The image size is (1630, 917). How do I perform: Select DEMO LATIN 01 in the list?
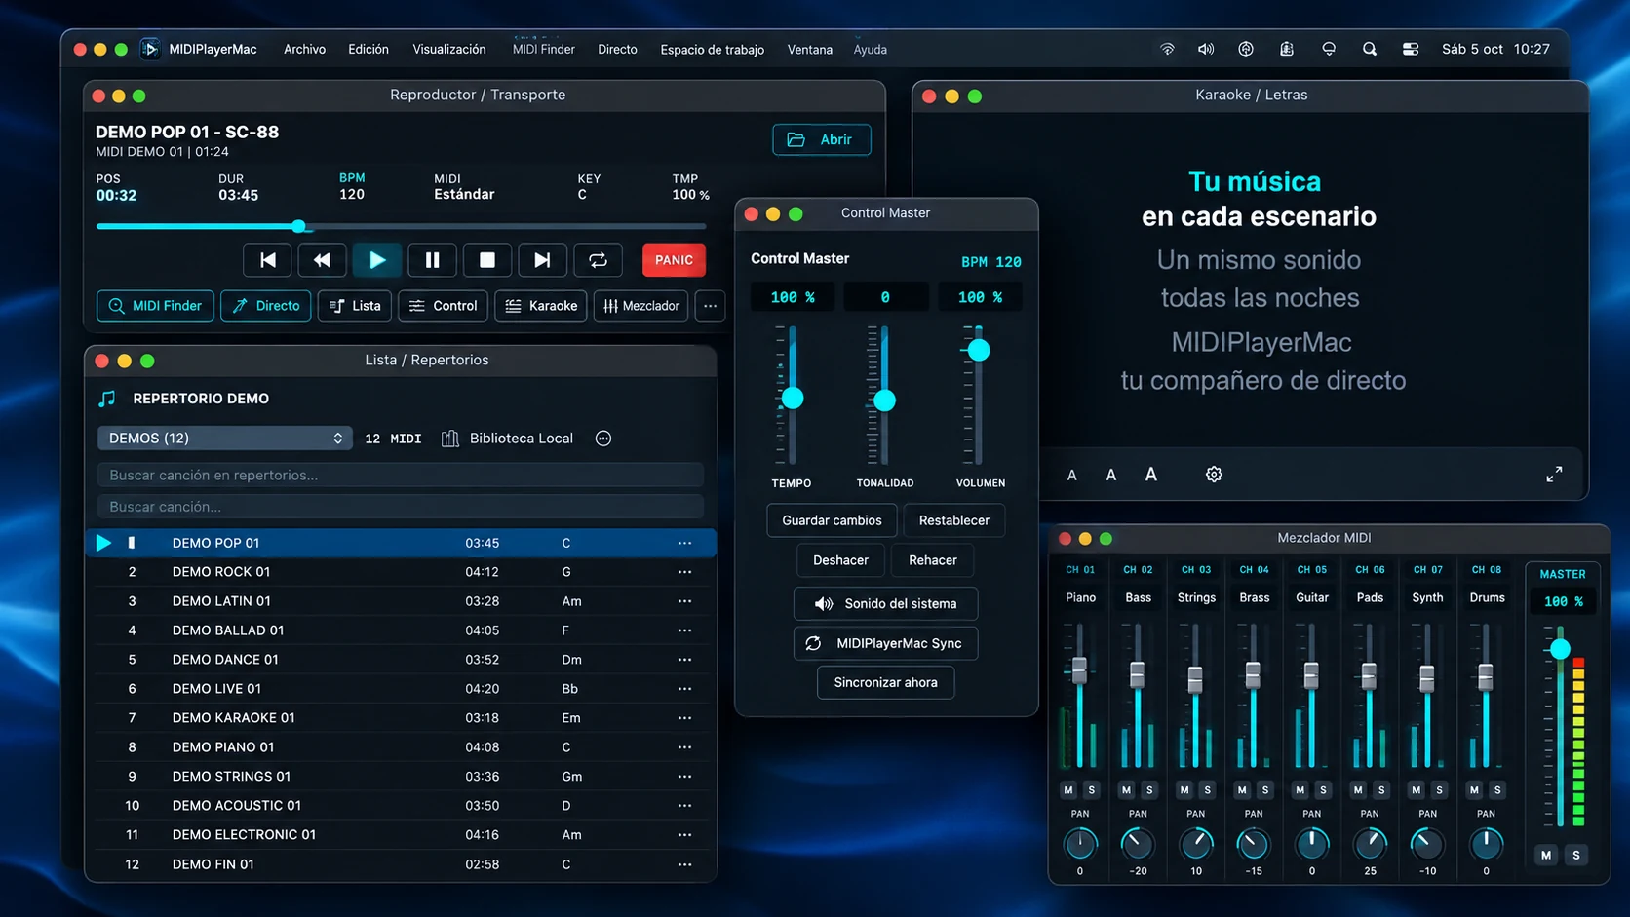pyautogui.click(x=401, y=601)
